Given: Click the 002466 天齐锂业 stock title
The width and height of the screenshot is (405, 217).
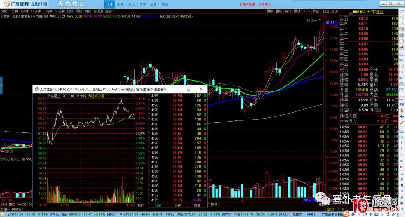Looking at the screenshot, I should point(368,12).
